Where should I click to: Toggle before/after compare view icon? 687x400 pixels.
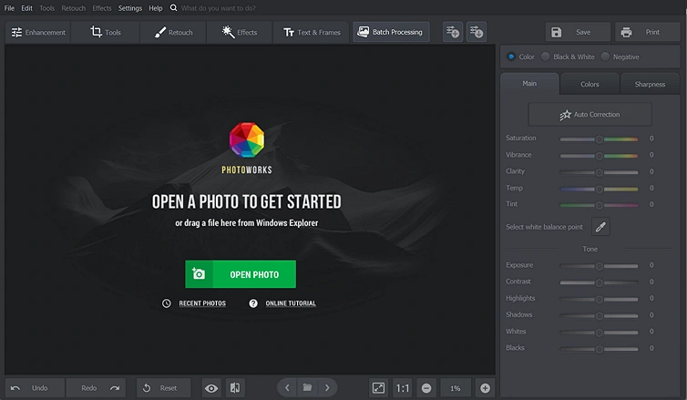point(235,388)
